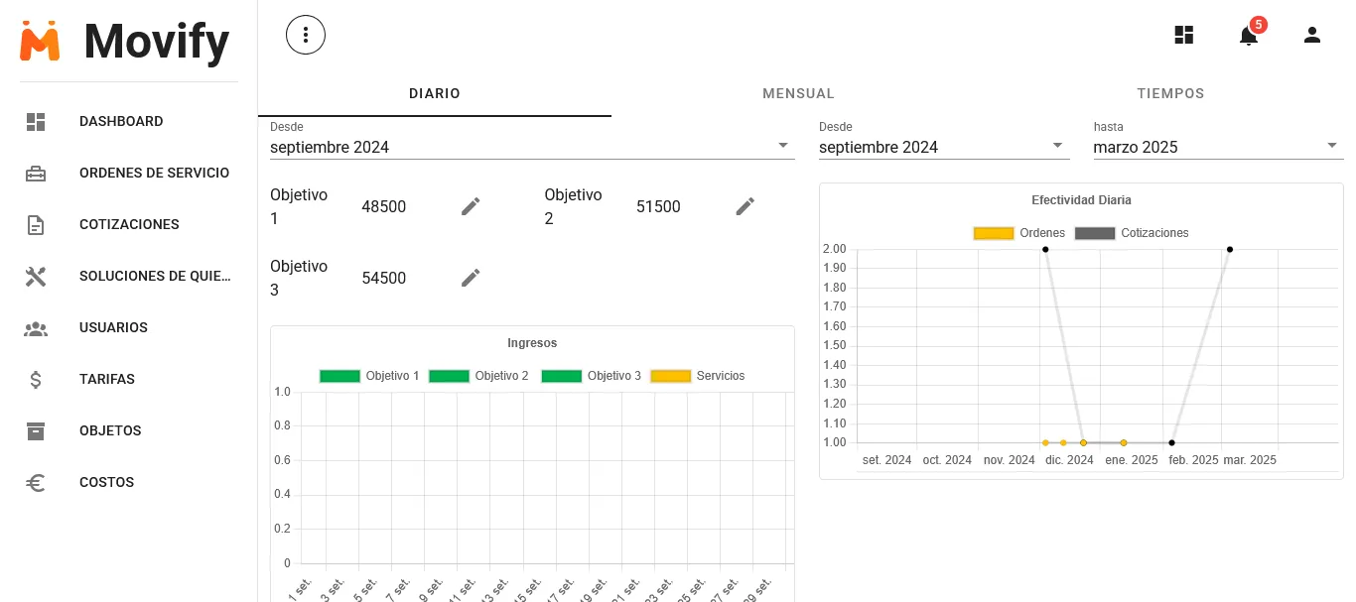Click the Soluciones wrench tools icon

coord(36,277)
